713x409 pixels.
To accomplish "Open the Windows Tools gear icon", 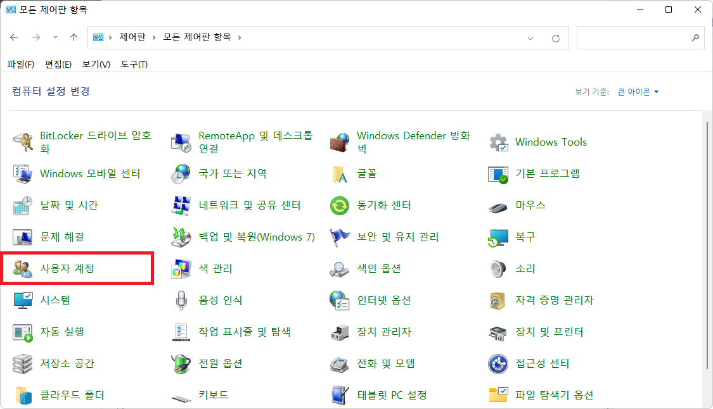I will [498, 142].
